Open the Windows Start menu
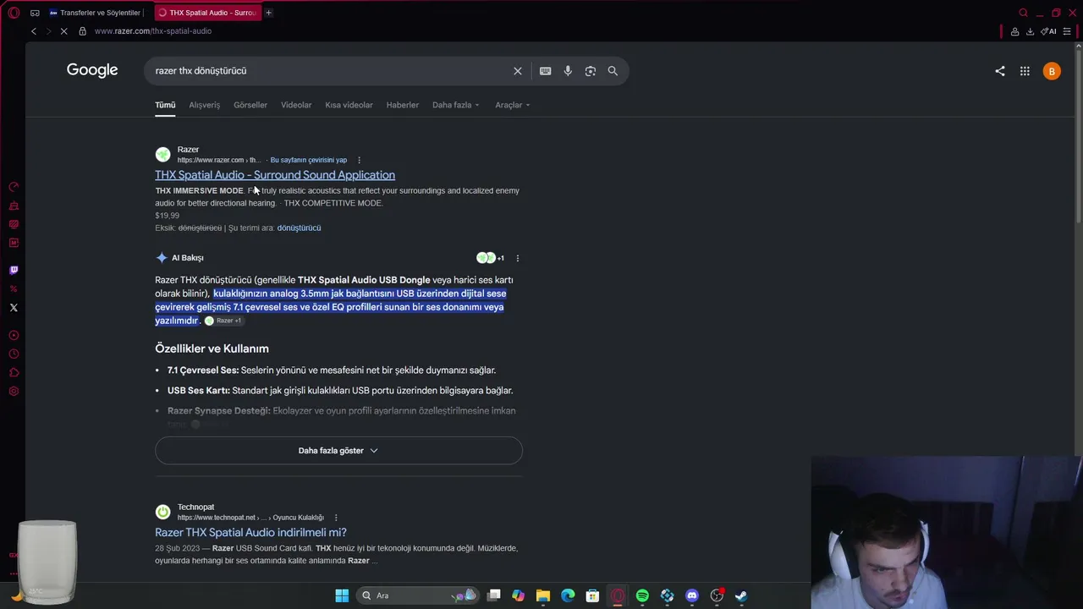This screenshot has width=1083, height=609. [x=342, y=595]
